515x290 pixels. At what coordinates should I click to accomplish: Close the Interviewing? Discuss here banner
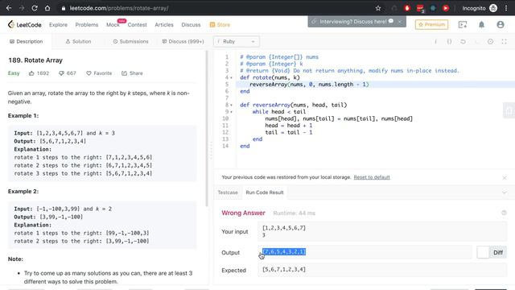pyautogui.click(x=400, y=22)
